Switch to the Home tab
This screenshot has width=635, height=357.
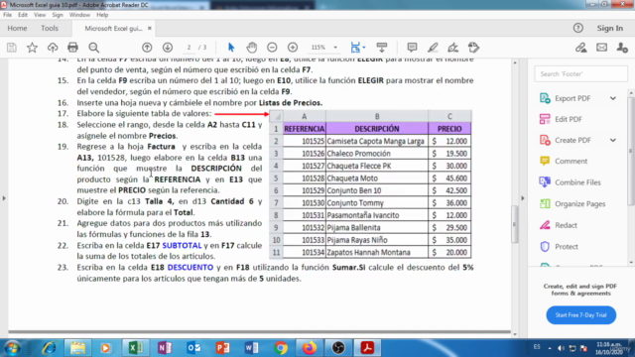tap(17, 28)
